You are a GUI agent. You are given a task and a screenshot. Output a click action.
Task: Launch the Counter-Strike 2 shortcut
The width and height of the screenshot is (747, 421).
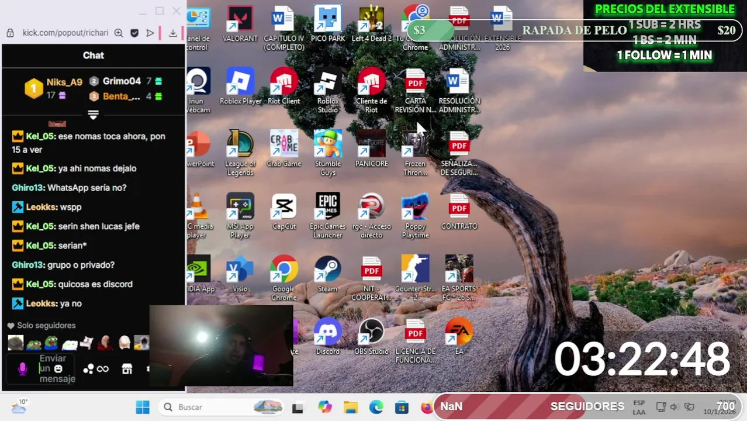pyautogui.click(x=415, y=279)
